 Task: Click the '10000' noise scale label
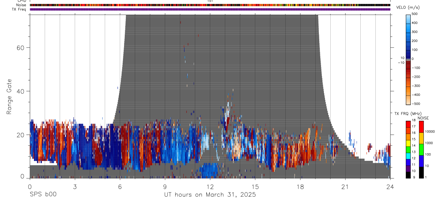[x=429, y=131]
